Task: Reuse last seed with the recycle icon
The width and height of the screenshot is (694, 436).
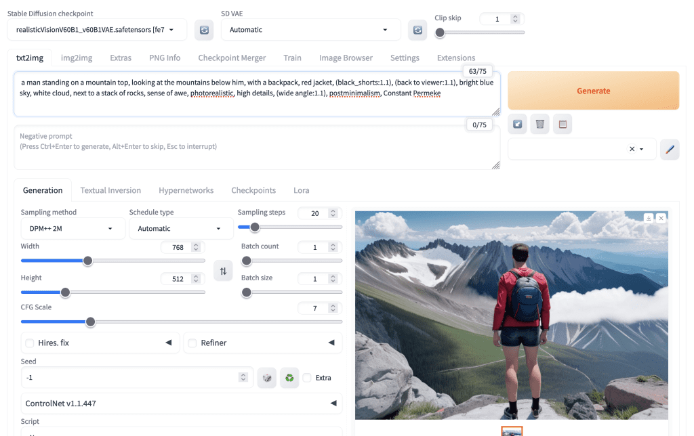Action: point(289,378)
